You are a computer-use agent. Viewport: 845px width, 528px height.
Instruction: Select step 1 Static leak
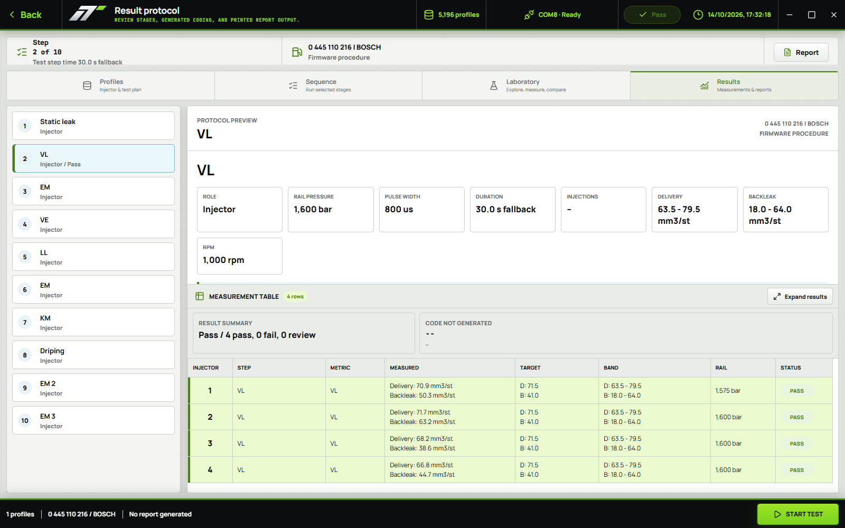[x=93, y=126]
